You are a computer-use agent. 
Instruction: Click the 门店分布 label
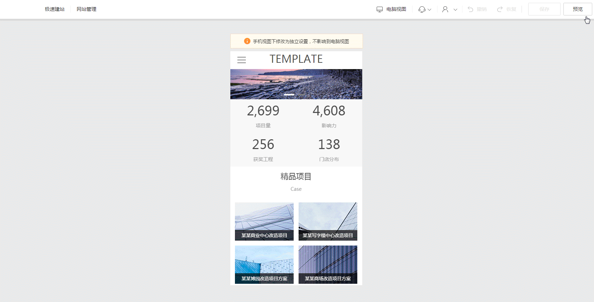pos(329,159)
